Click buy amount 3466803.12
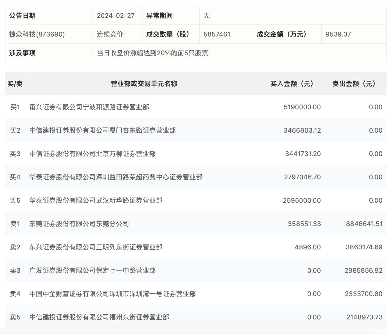Viewport: 391px width, 334px height. 302,130
